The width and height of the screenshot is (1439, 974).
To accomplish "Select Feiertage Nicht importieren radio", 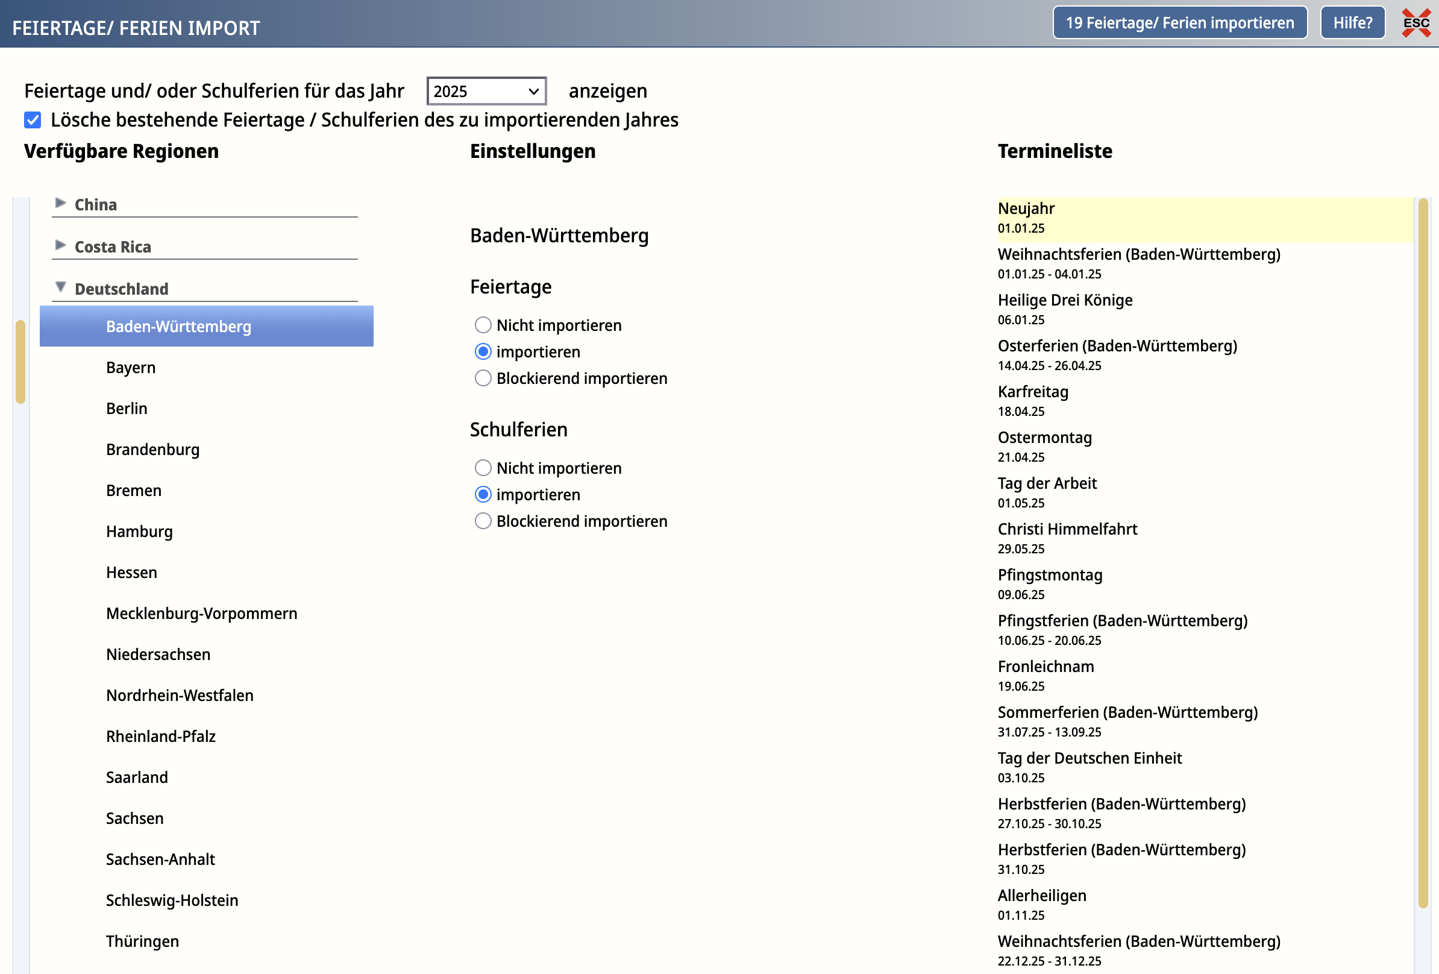I will point(483,325).
